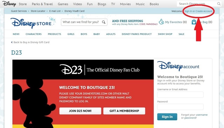Open the PRODUCTS category menu
The image size is (224, 128).
(55, 34)
